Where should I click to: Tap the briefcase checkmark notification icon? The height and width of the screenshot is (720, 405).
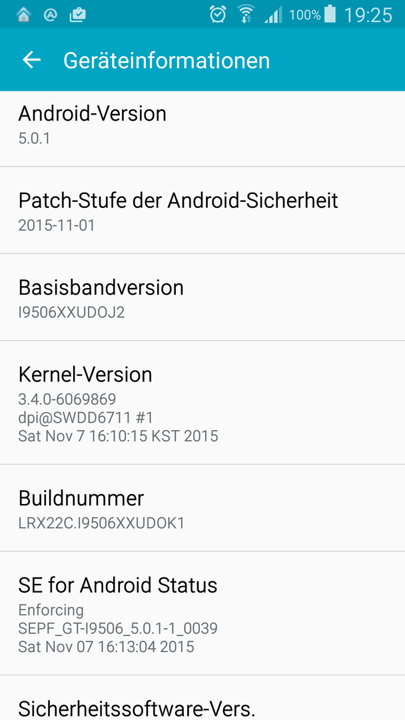pos(77,15)
